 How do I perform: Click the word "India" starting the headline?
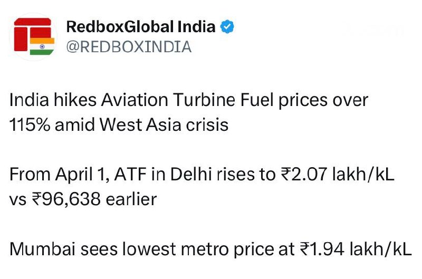[x=25, y=100]
